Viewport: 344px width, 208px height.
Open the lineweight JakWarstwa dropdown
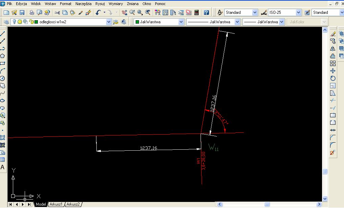[282, 22]
